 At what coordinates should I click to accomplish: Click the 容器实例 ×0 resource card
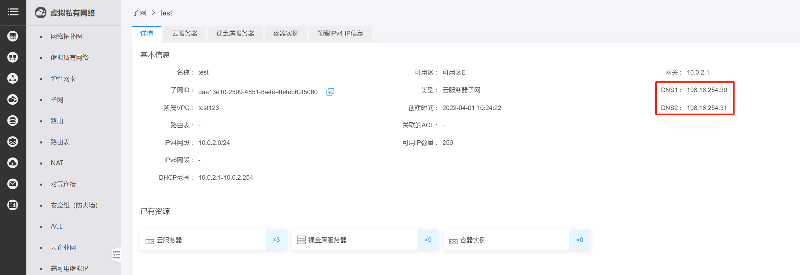click(517, 240)
